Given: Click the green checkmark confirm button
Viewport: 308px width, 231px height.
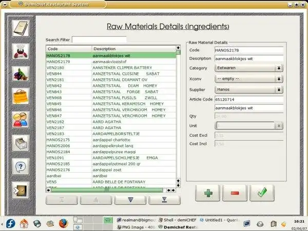Looking at the screenshot, I should click(262, 193).
